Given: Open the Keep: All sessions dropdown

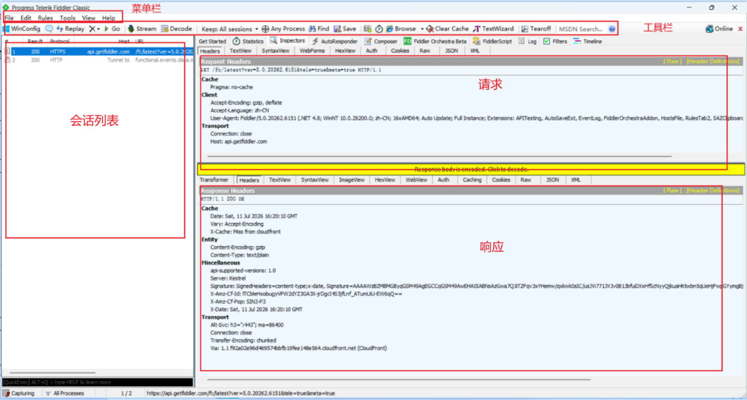Looking at the screenshot, I should click(x=230, y=29).
